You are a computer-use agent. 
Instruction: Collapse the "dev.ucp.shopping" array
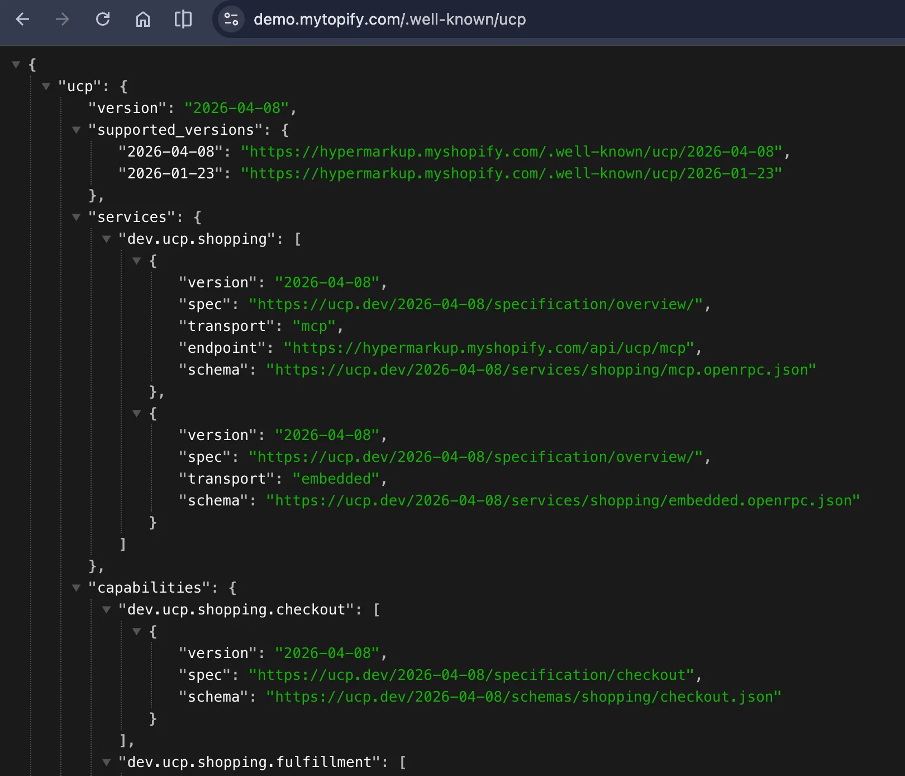coord(107,239)
